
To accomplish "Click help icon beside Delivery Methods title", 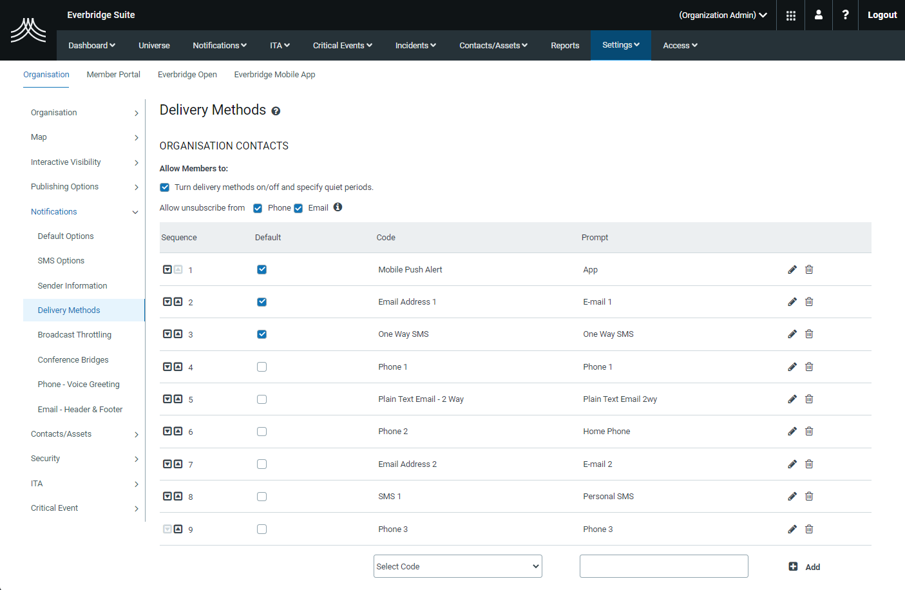I will [x=276, y=111].
